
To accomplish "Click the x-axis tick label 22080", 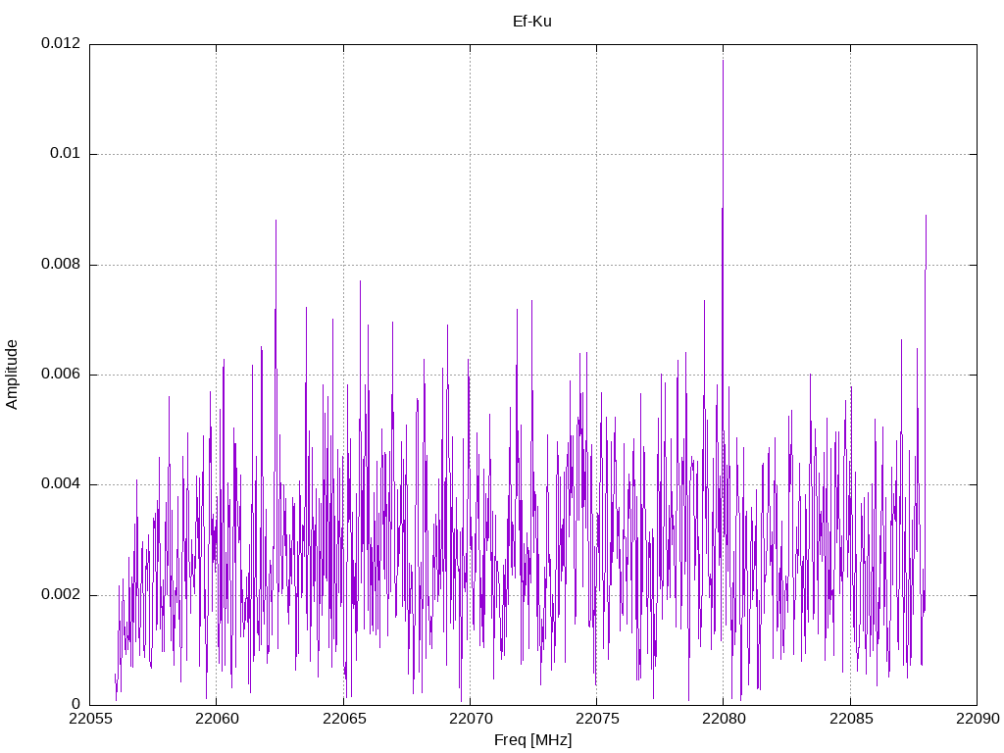I will [724, 719].
